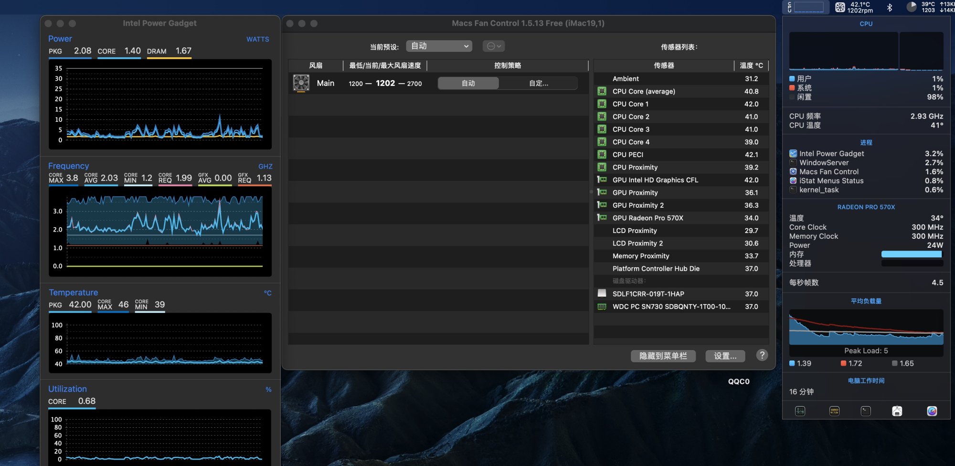The image size is (955, 466).
Task: Click the card icon beside GPU Radeon Pro 570X
Action: 602,218
